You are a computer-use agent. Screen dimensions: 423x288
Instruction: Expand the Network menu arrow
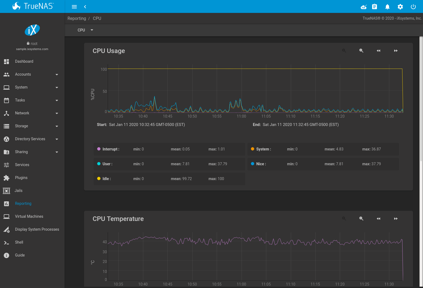click(x=57, y=113)
